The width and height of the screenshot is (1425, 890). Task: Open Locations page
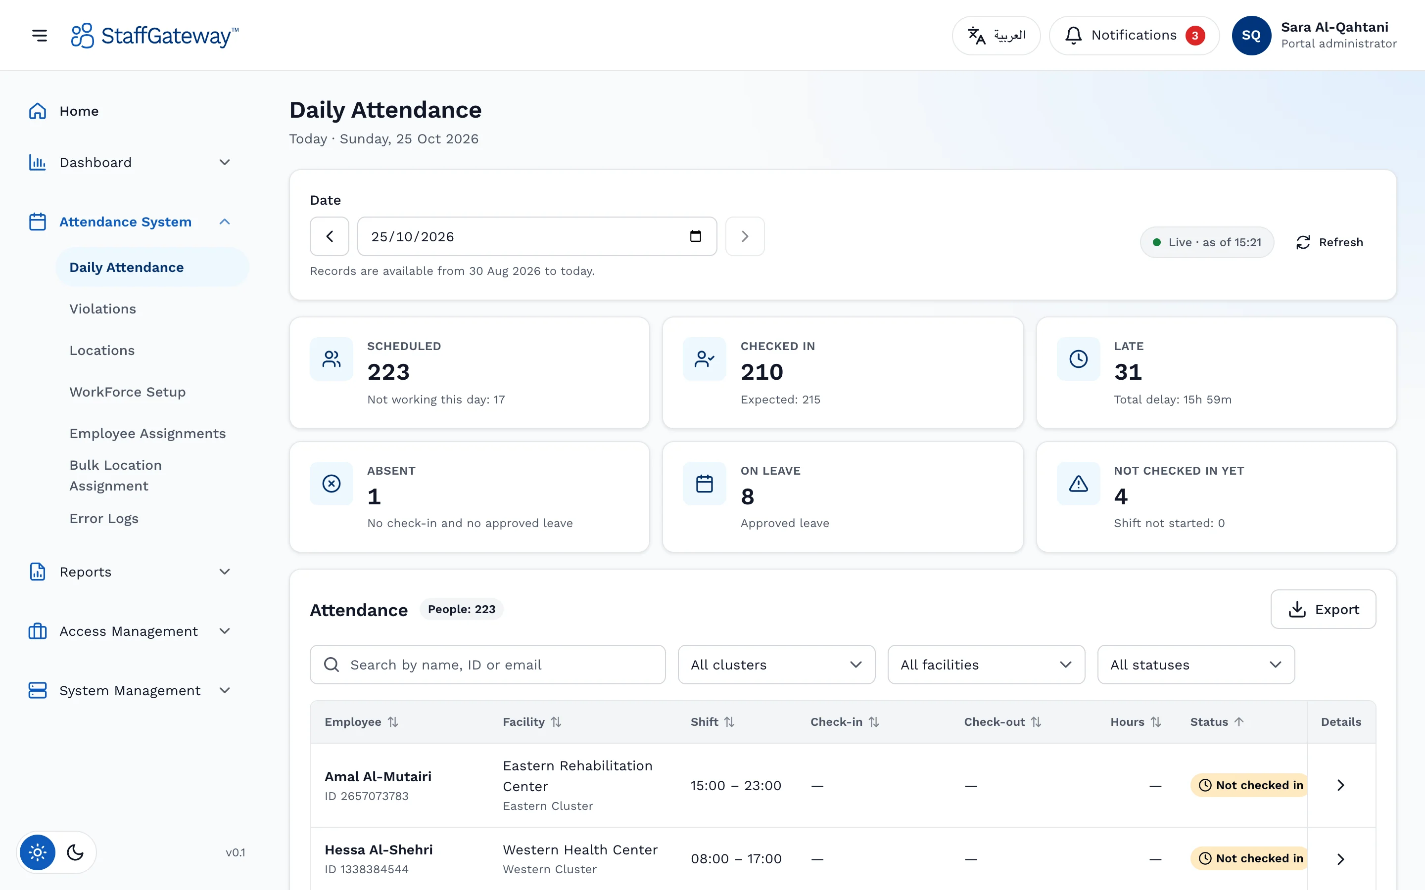(x=102, y=350)
